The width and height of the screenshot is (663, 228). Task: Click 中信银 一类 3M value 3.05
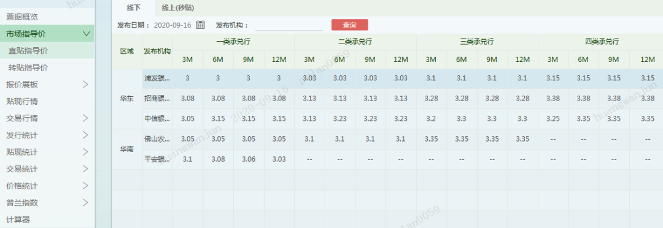click(188, 119)
